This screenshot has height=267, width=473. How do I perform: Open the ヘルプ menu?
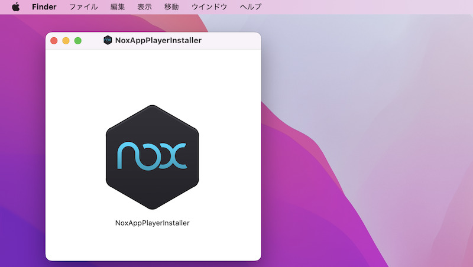(251, 7)
